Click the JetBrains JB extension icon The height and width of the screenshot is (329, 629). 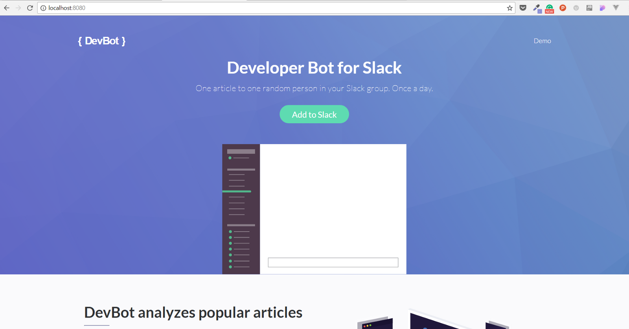click(589, 8)
